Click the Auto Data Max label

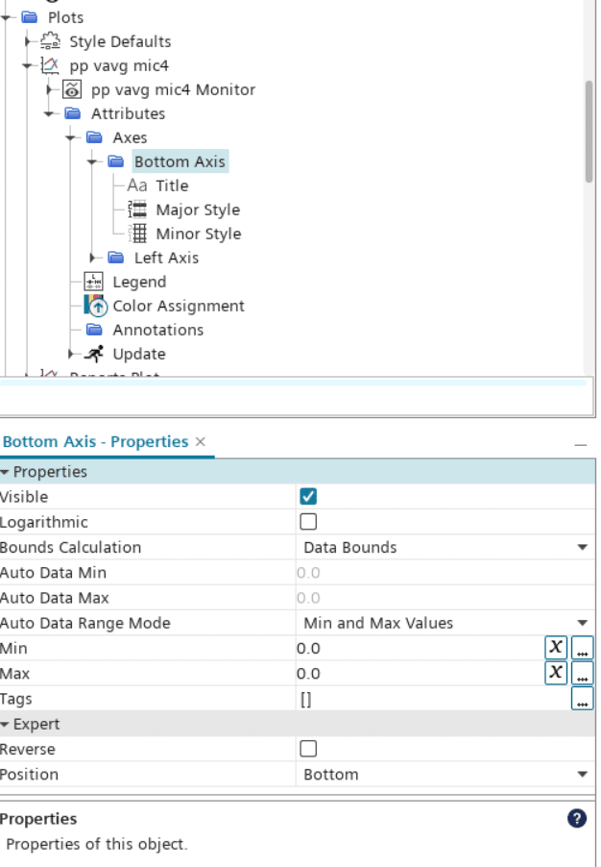point(54,598)
